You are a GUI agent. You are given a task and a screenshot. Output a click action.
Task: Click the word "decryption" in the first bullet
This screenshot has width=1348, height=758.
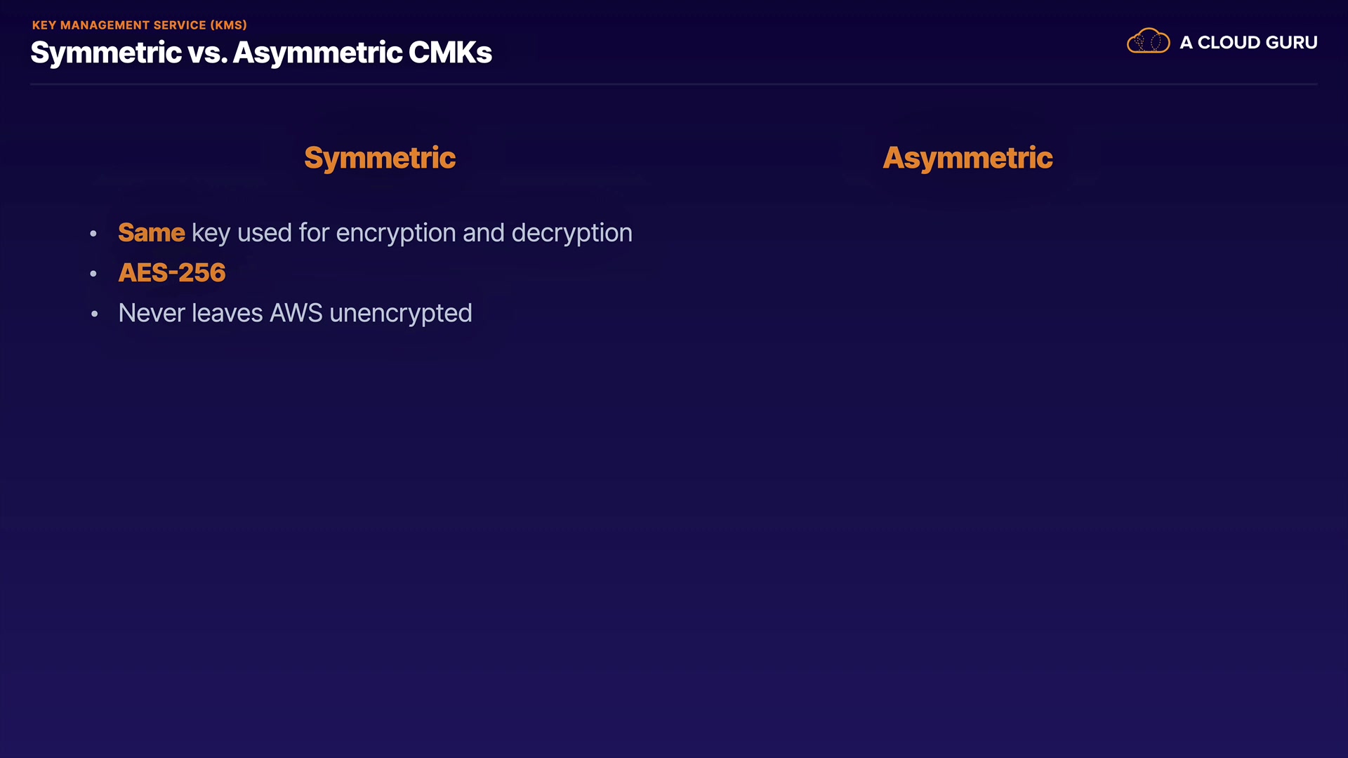point(571,232)
